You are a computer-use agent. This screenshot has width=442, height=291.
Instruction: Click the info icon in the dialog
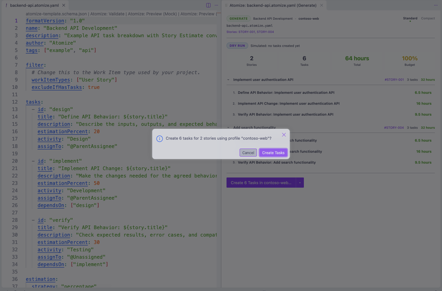(160, 138)
